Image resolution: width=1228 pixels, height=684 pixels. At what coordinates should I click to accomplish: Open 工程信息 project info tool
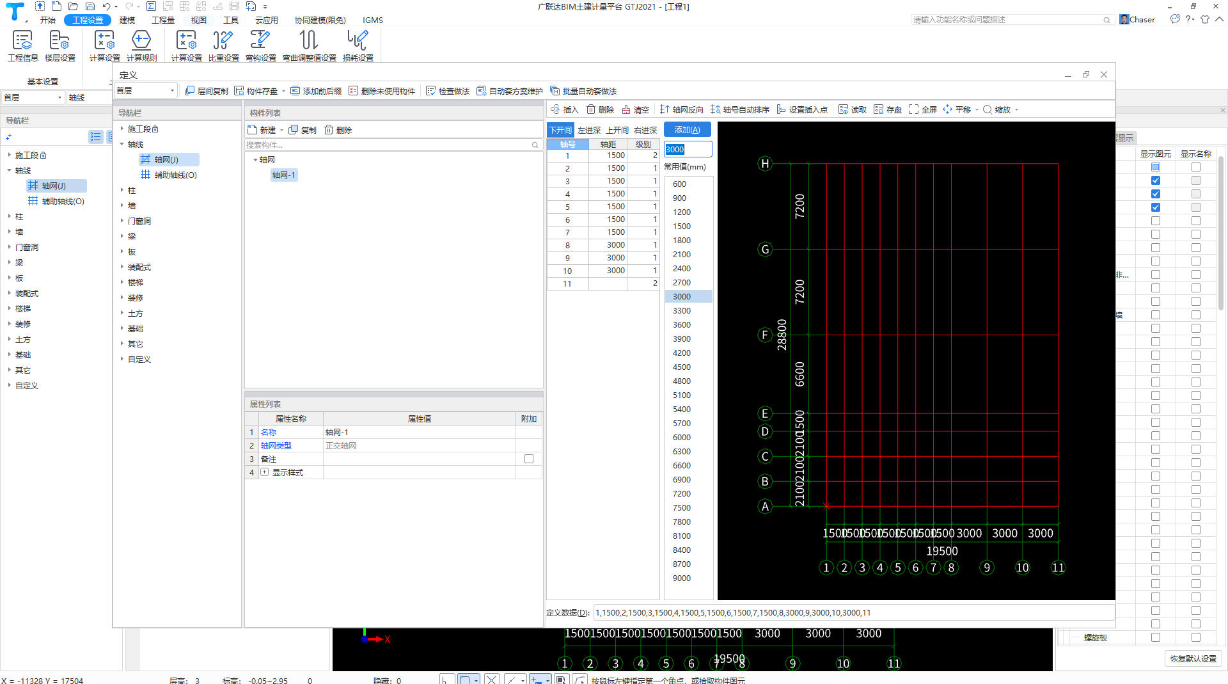(22, 45)
